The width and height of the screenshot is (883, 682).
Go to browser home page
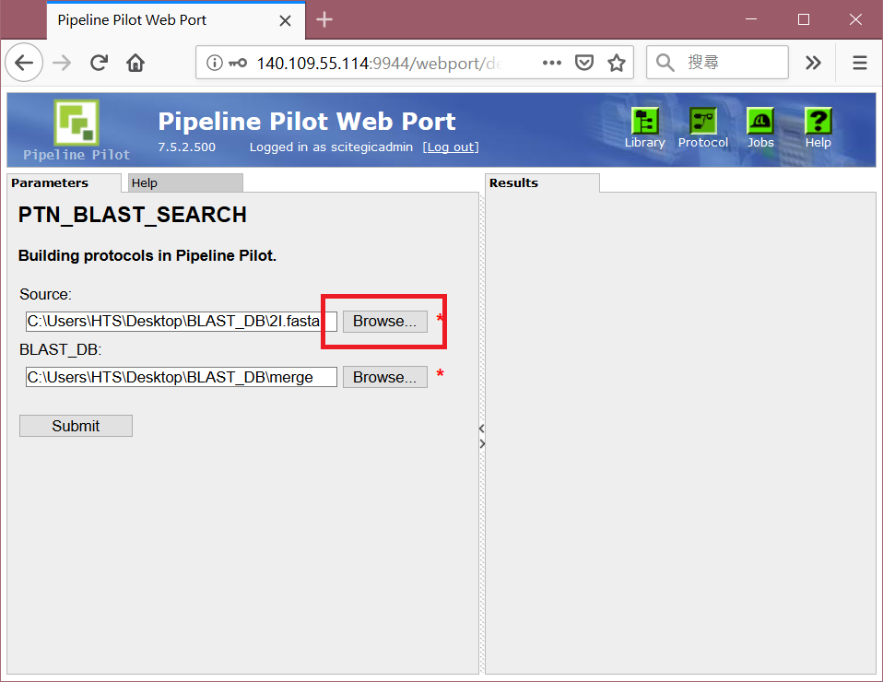(135, 63)
